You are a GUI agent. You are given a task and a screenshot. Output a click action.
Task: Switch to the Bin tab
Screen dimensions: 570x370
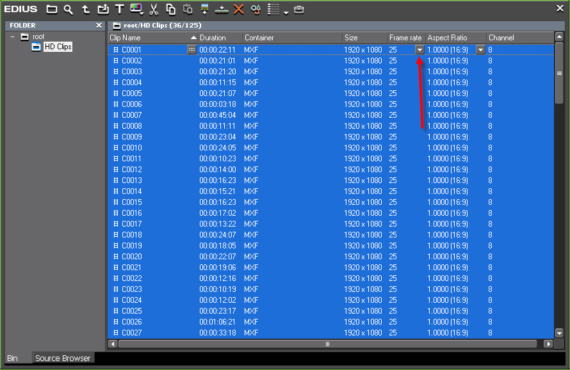pyautogui.click(x=12, y=358)
